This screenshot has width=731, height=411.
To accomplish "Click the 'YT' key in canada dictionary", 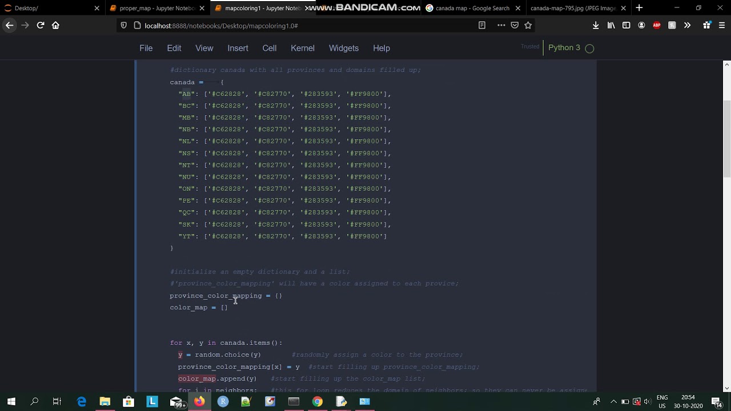I will point(187,236).
